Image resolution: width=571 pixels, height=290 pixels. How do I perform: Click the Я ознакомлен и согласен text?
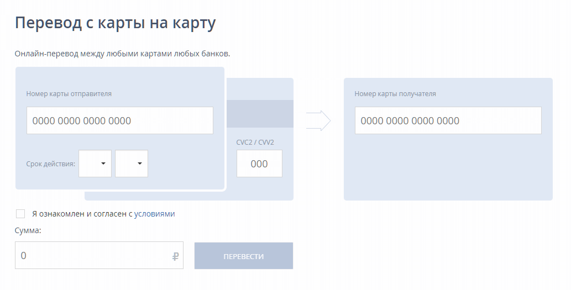[83, 214]
